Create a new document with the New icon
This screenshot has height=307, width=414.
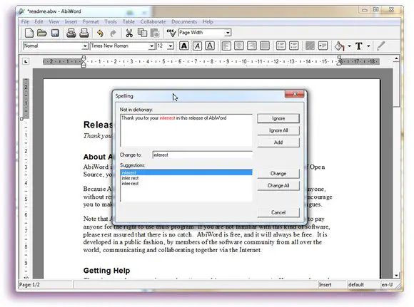[29, 33]
